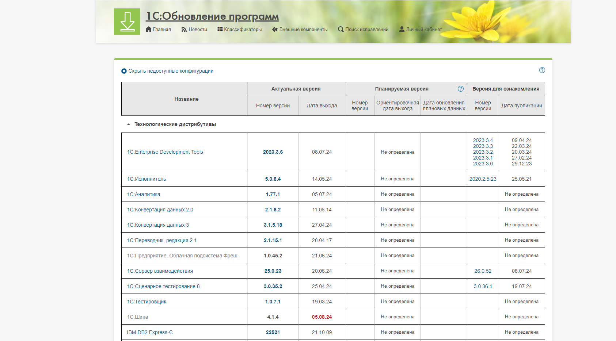Click the Дата выхода column header
This screenshot has width=616, height=341.
(x=322, y=106)
